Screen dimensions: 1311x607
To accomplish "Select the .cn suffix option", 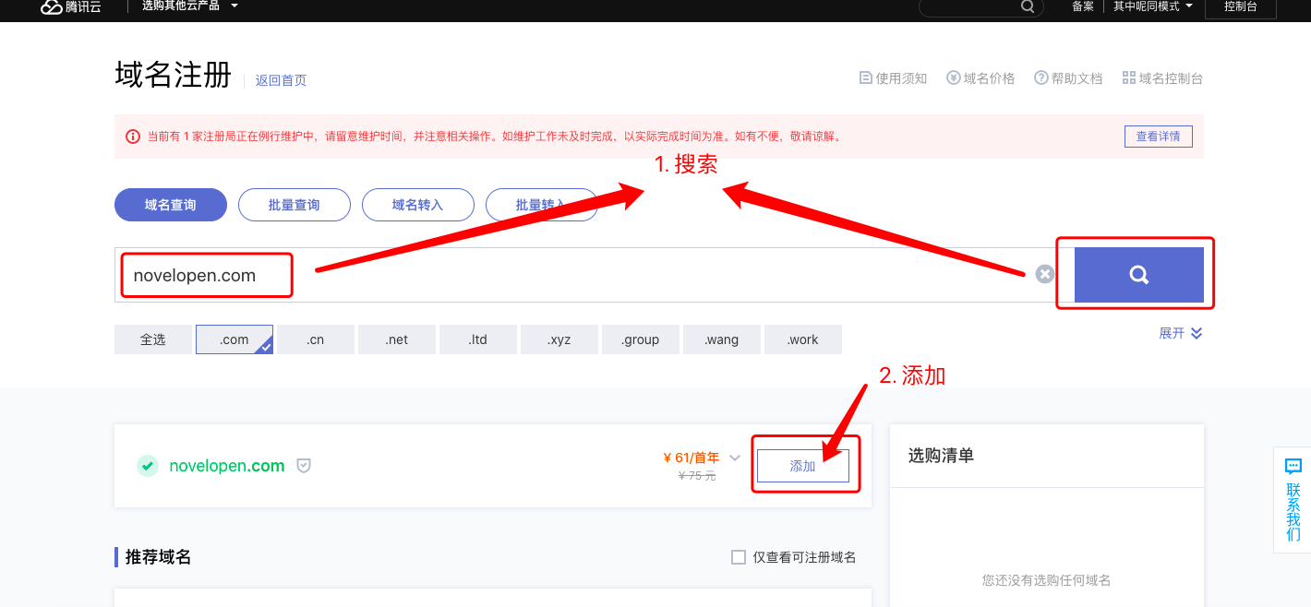I will tap(316, 339).
